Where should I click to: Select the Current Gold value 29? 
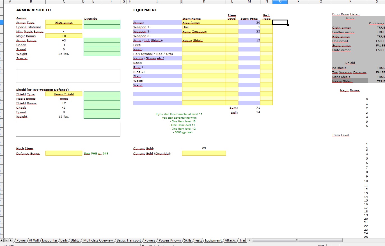pyautogui.click(x=204, y=148)
